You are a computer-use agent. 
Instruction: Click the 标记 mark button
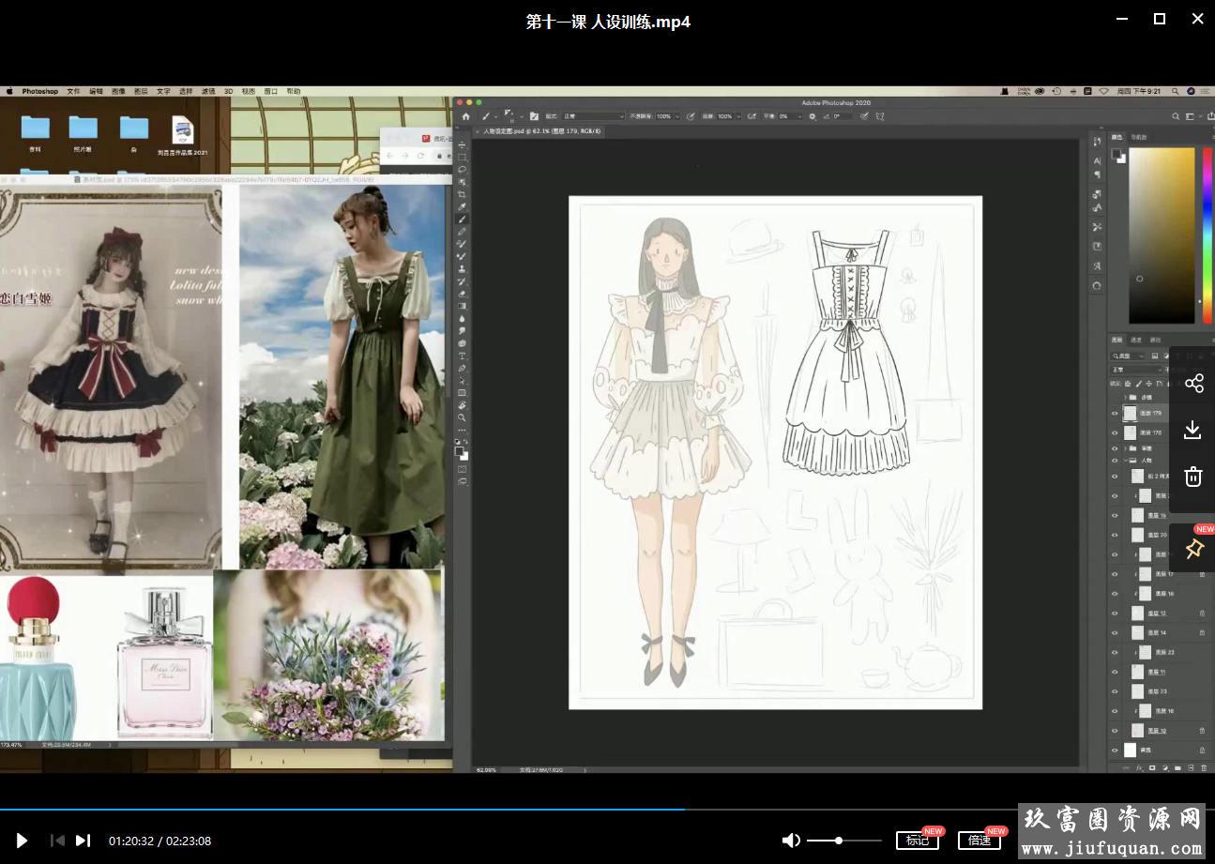(917, 841)
